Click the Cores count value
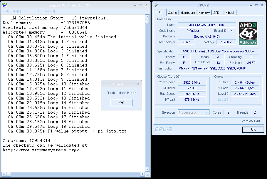 [228, 112]
